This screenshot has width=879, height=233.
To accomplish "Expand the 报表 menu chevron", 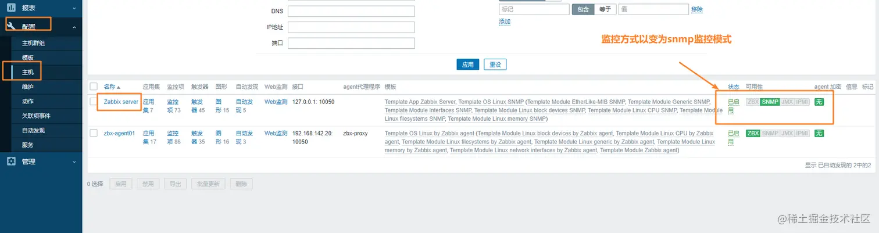I will pyautogui.click(x=74, y=9).
